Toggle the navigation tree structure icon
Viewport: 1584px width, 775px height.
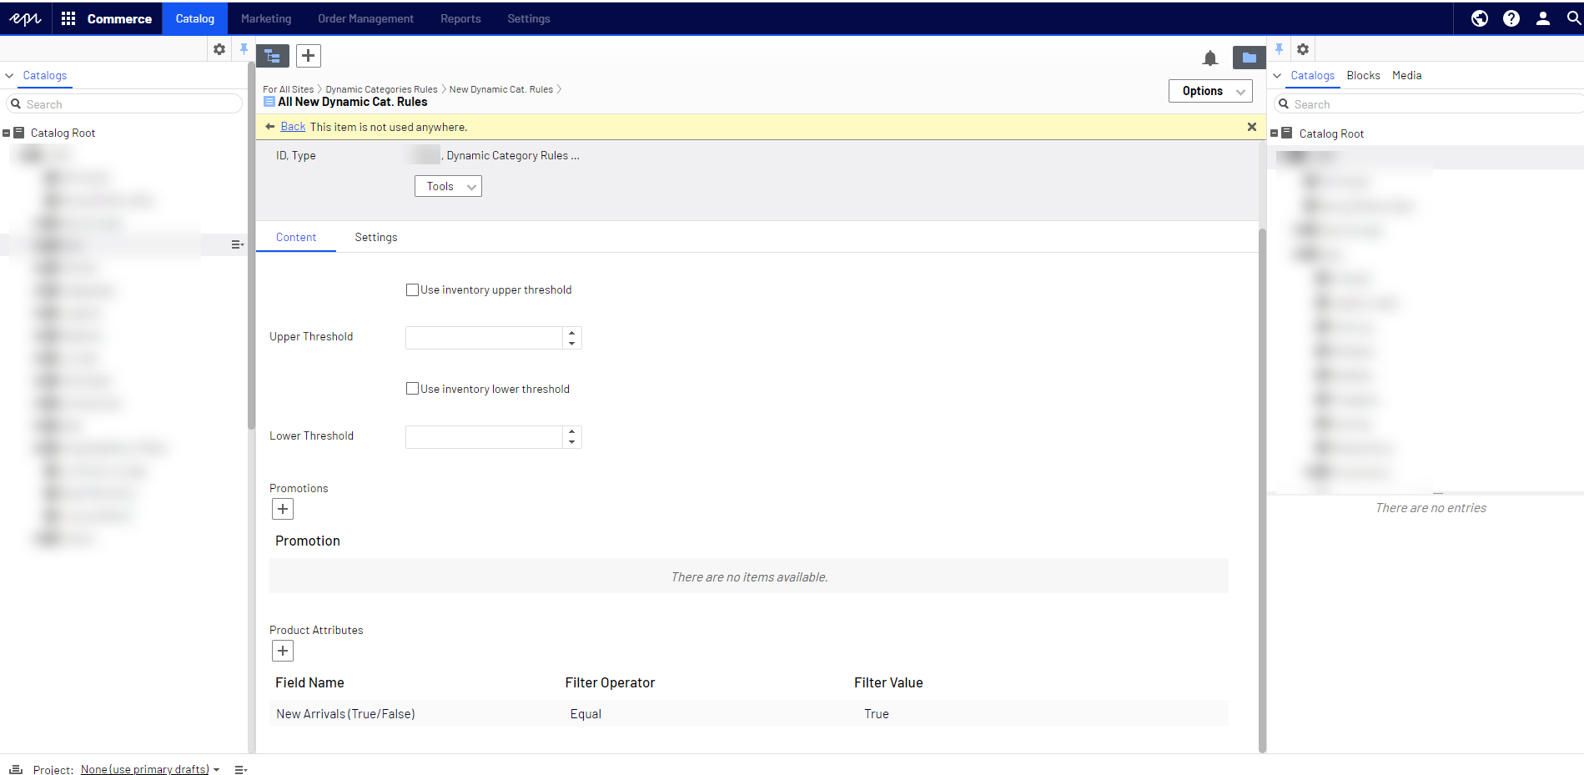coord(273,56)
